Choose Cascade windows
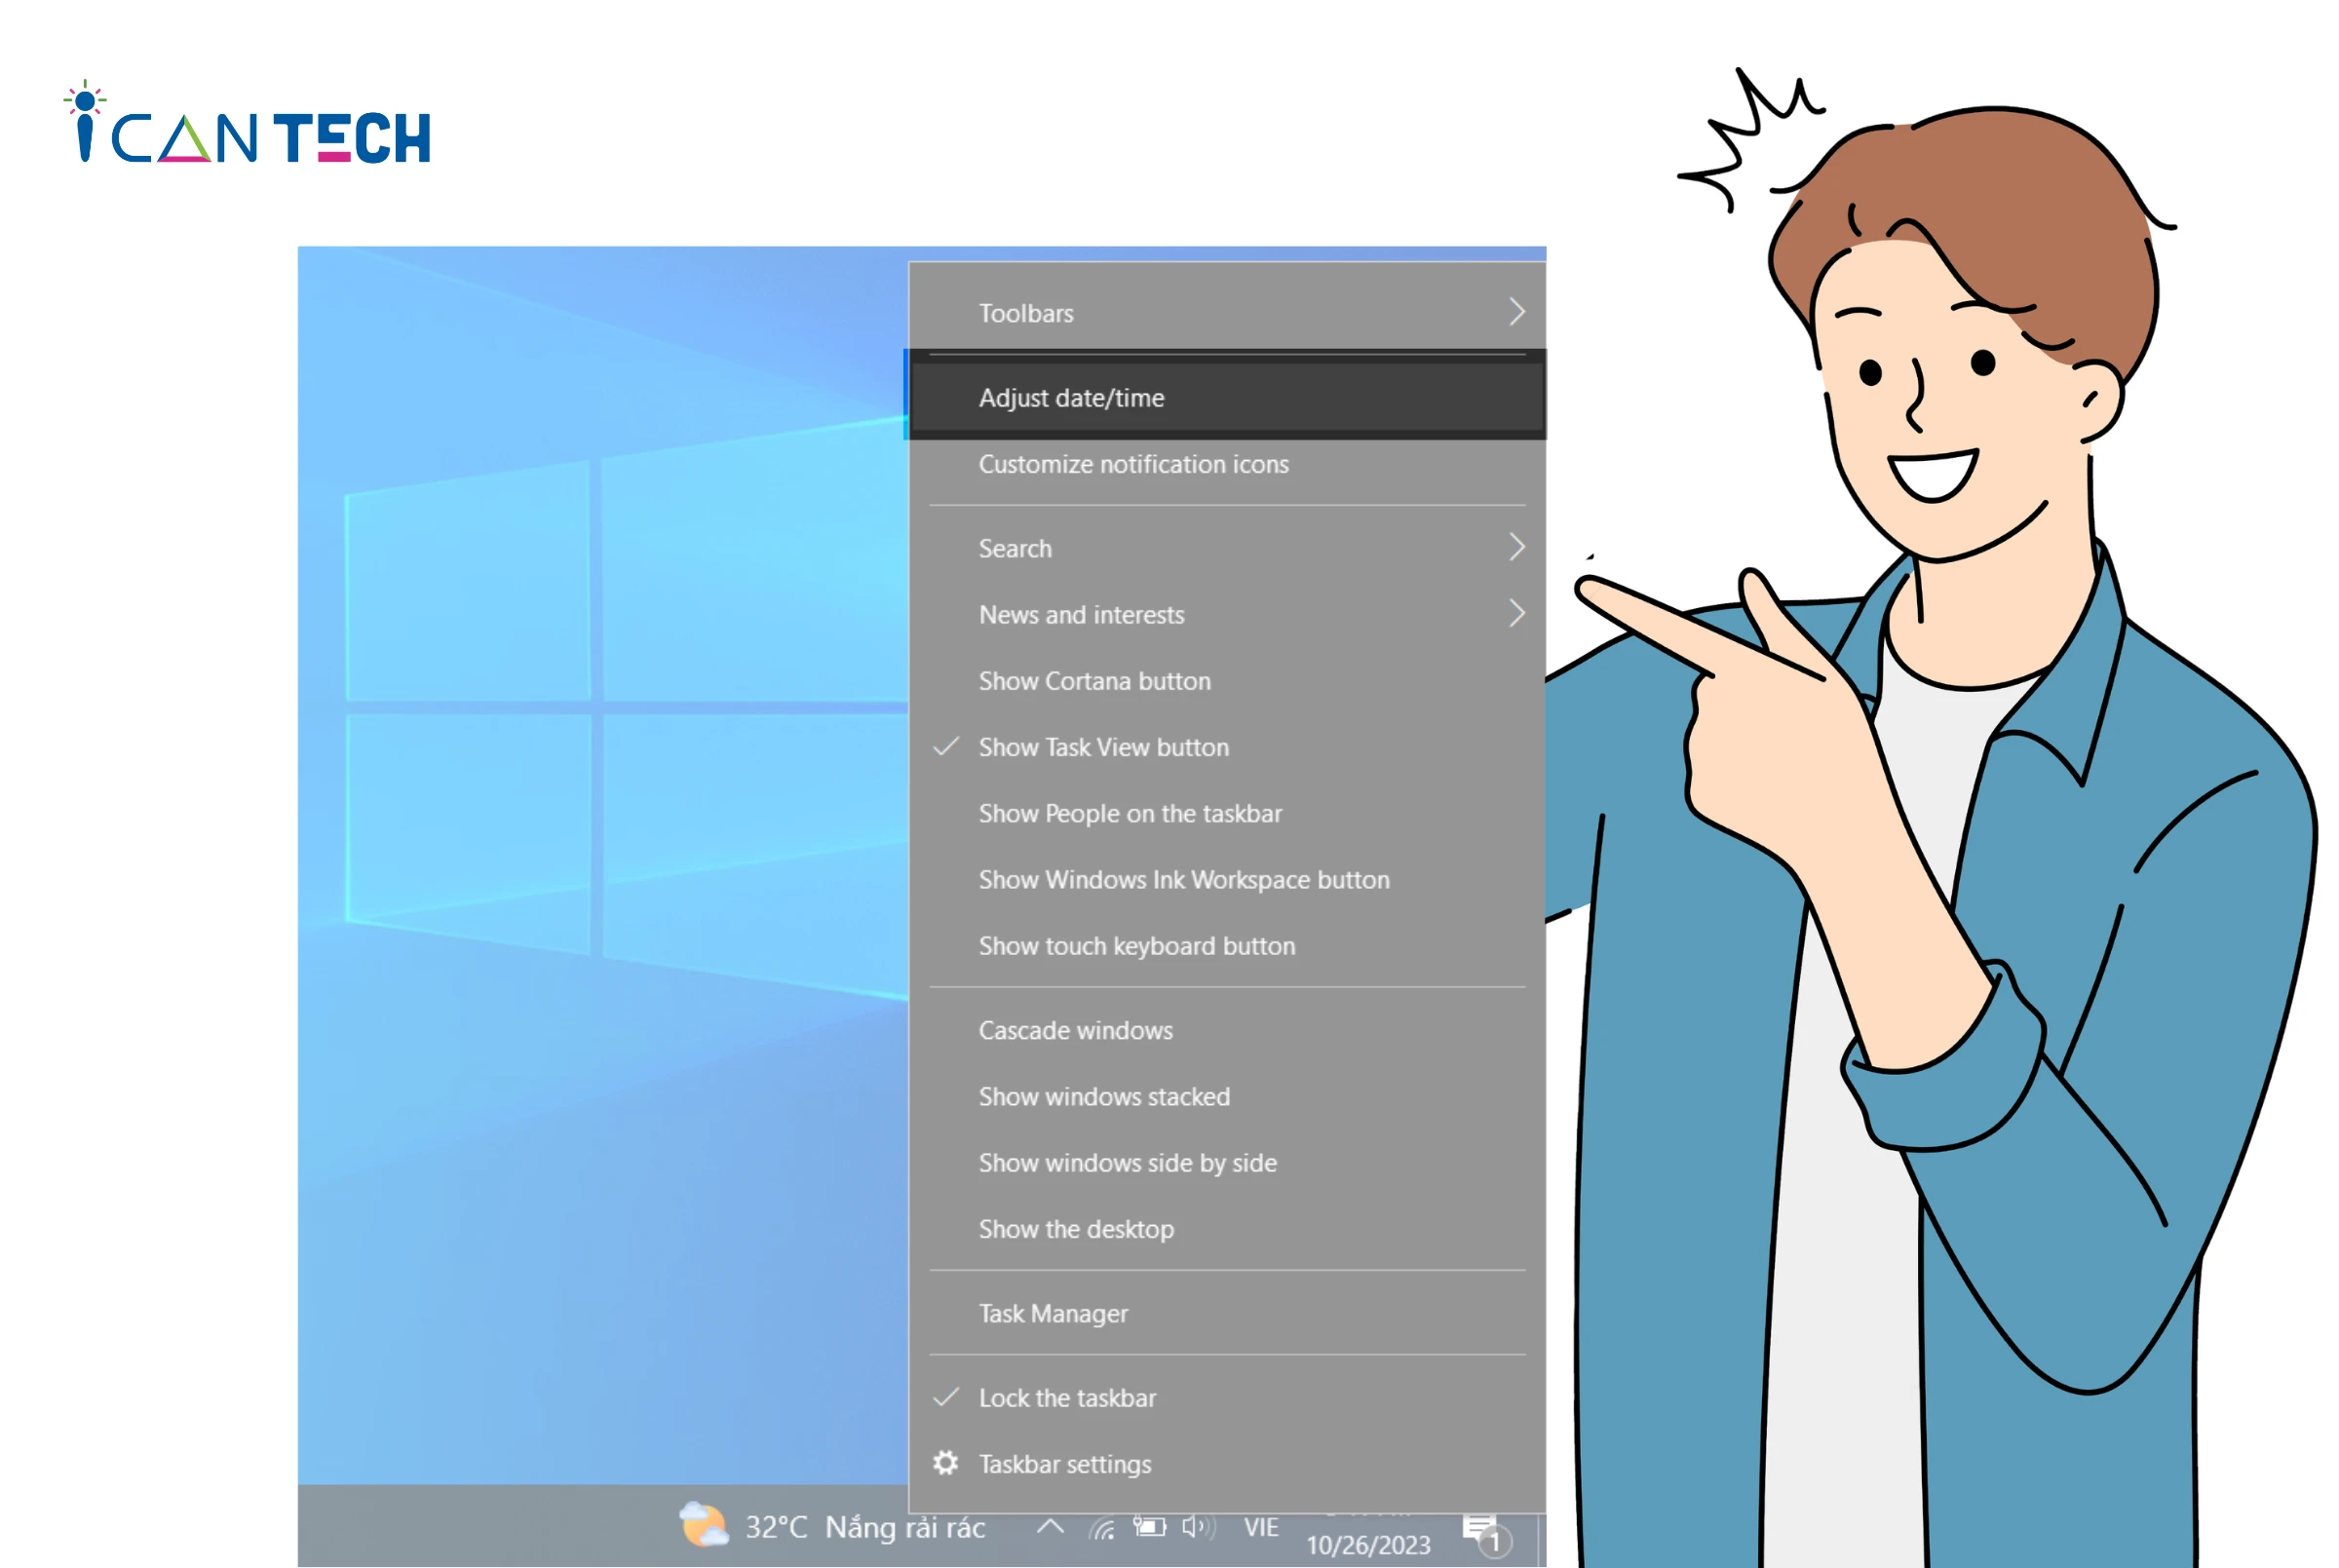Screen dimensions: 2339x1568 (1227, 1030)
